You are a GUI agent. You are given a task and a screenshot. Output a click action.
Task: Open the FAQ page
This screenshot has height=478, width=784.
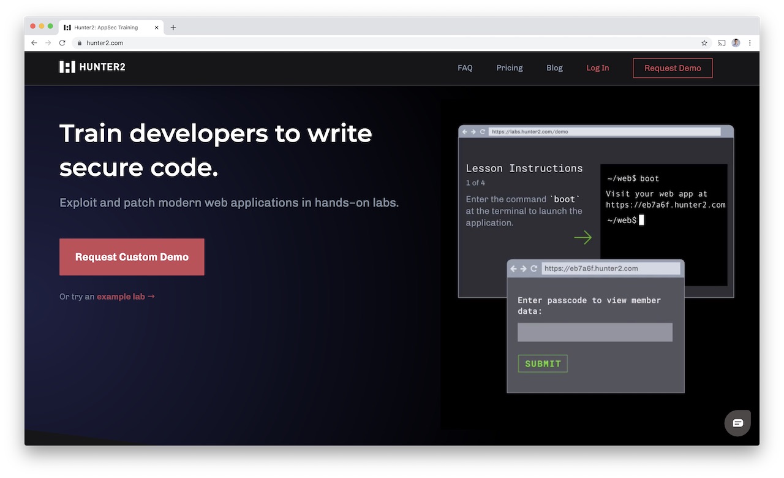click(465, 68)
